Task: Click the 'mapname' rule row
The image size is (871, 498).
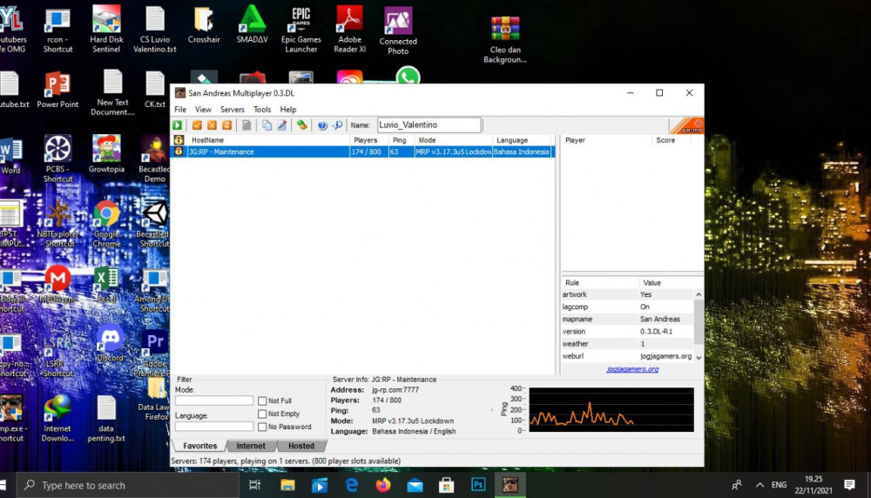Action: tap(627, 320)
